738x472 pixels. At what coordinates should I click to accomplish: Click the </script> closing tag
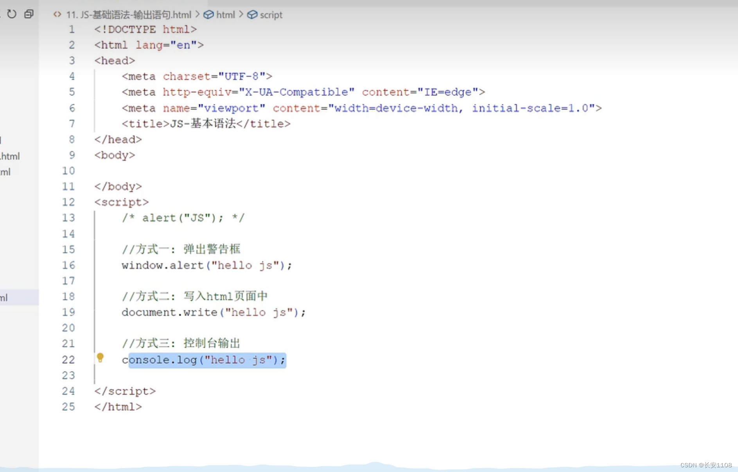tap(125, 391)
